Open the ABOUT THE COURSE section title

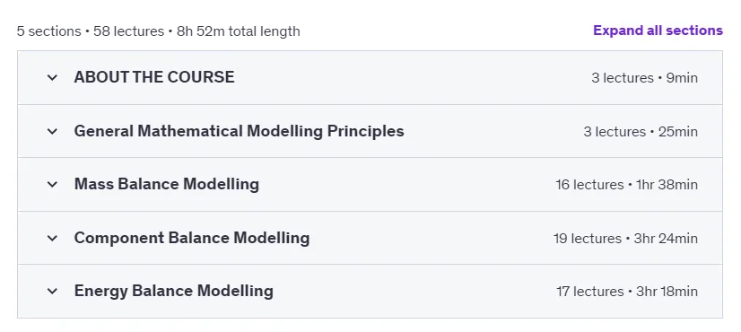(154, 77)
